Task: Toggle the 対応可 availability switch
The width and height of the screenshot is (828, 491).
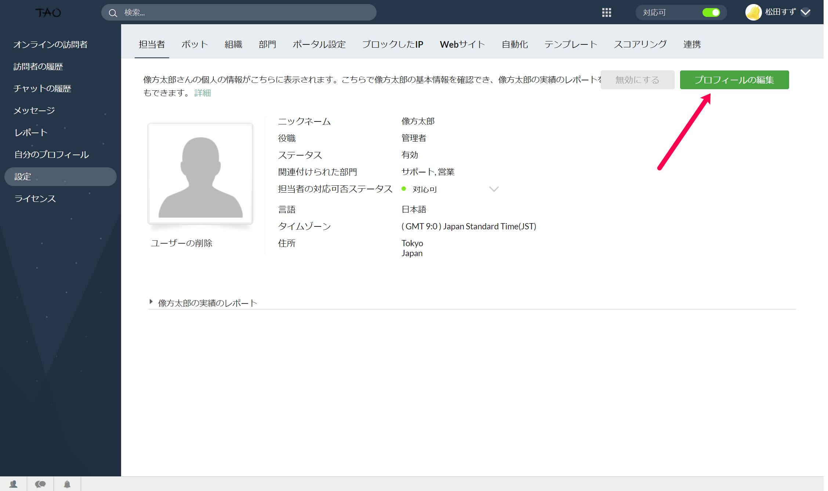Action: (x=711, y=12)
